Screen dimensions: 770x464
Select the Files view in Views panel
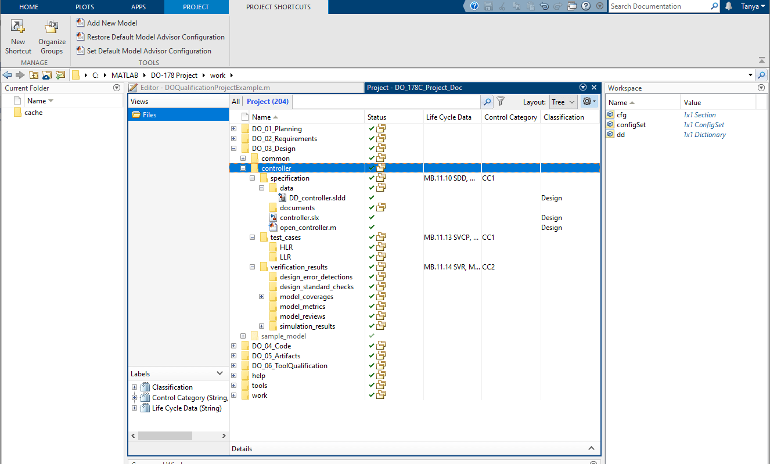[x=151, y=114]
